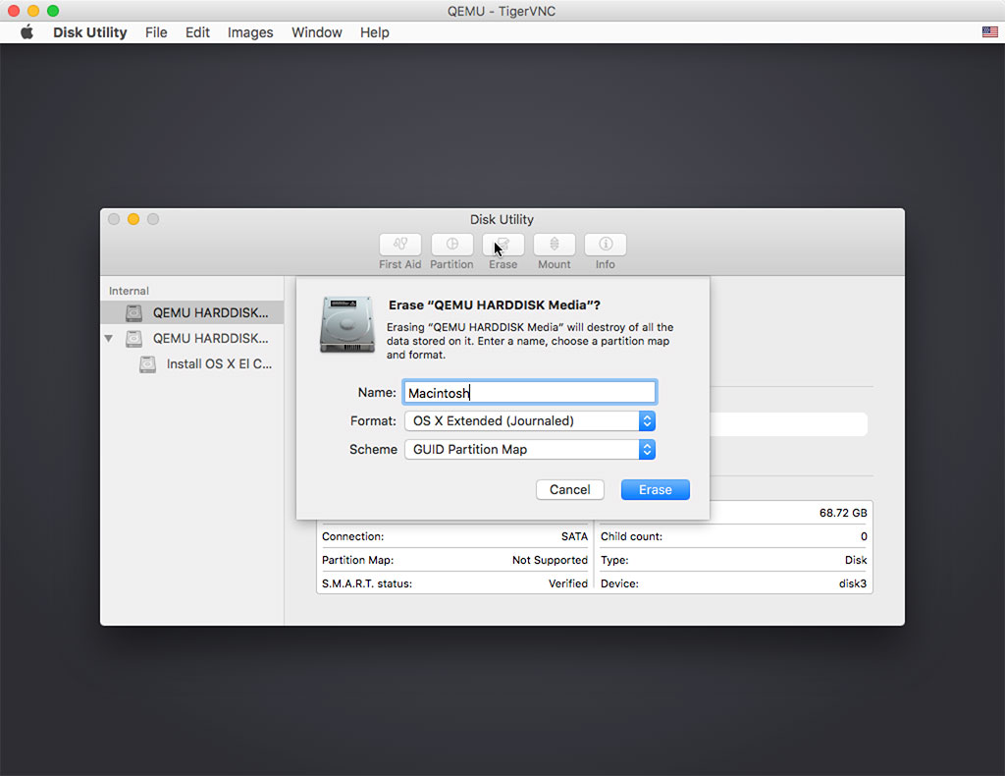Click the QEMU - TigerVNC title bar text
This screenshot has width=1005, height=776.
502,11
